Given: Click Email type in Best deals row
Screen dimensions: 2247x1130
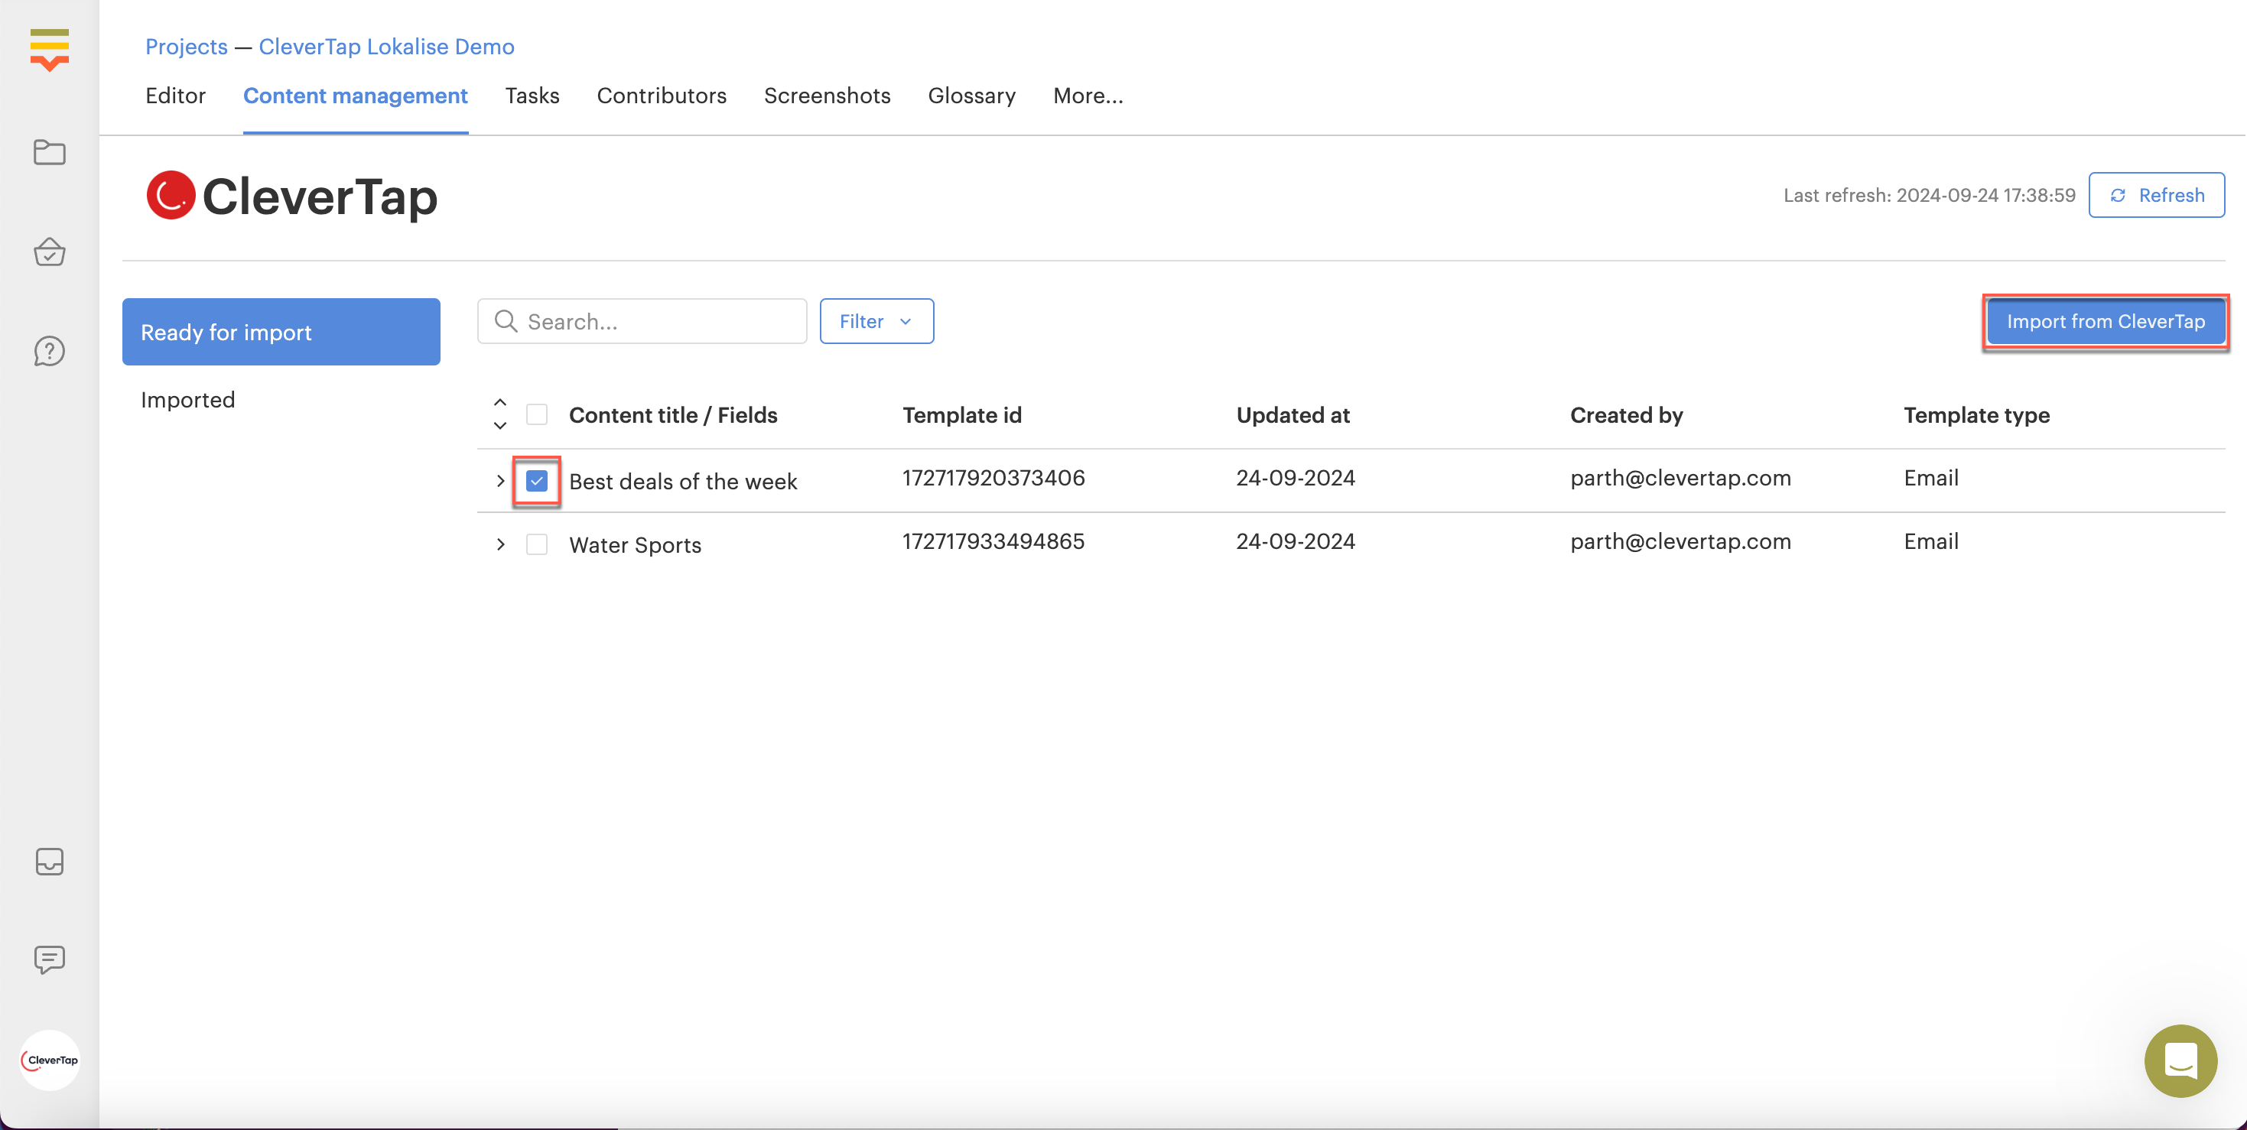Looking at the screenshot, I should [x=1930, y=477].
